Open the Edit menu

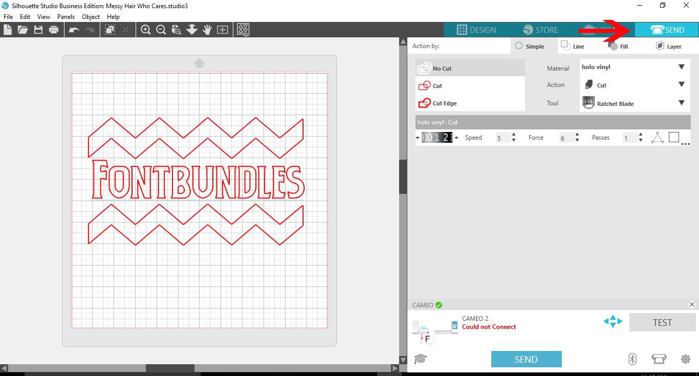[25, 17]
